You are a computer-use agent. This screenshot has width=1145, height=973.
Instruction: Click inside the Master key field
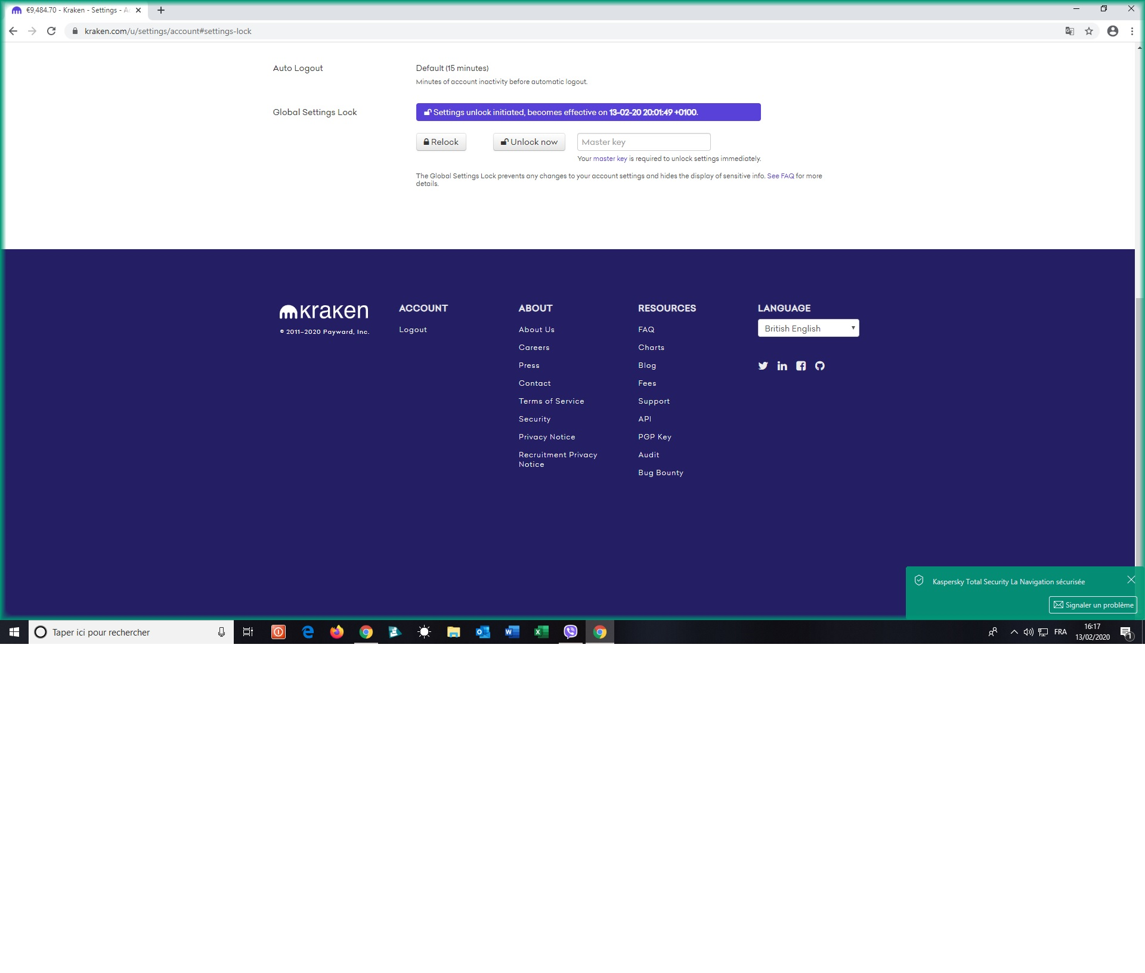click(643, 142)
